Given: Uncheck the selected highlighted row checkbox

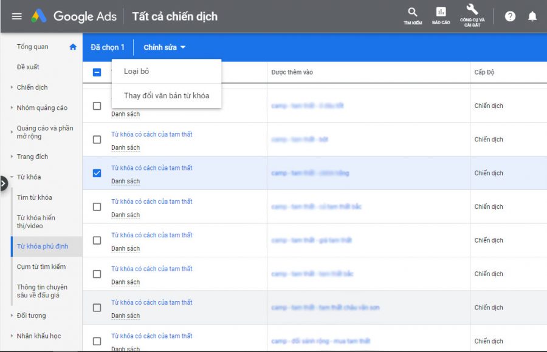Looking at the screenshot, I should 97,173.
